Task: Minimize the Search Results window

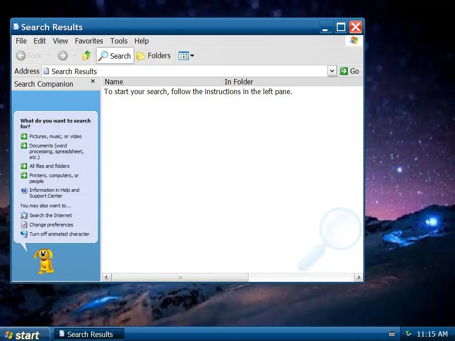Action: tap(326, 27)
